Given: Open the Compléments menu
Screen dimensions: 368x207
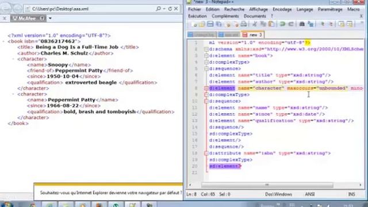Looking at the screenshot, I should tap(225, 16).
